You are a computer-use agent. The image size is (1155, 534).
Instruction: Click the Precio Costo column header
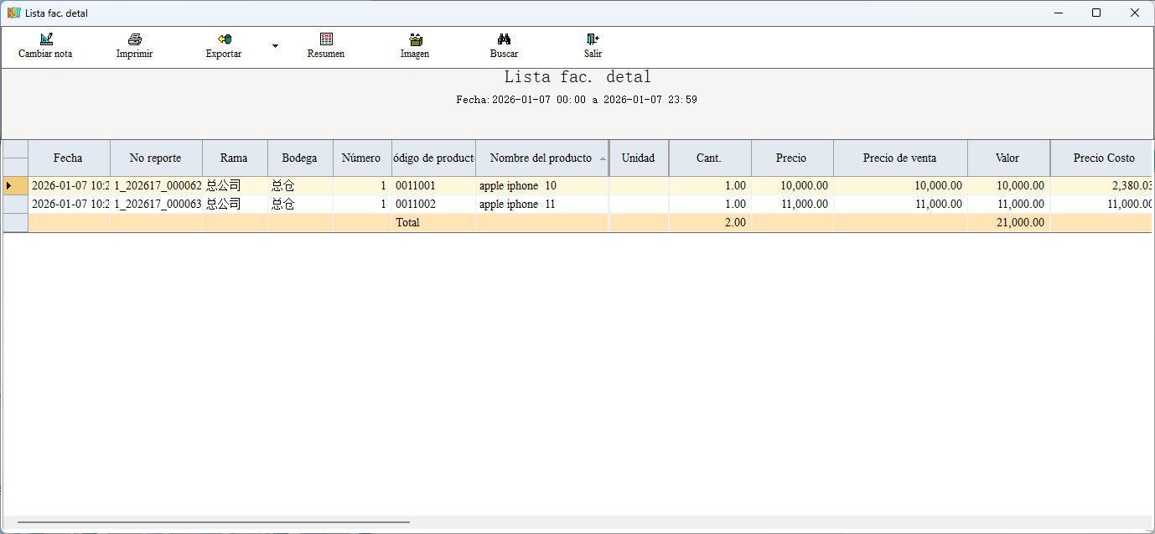(1103, 158)
